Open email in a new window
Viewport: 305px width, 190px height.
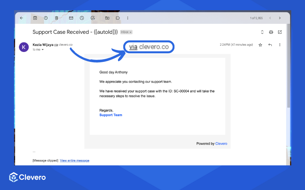pyautogui.click(x=280, y=32)
